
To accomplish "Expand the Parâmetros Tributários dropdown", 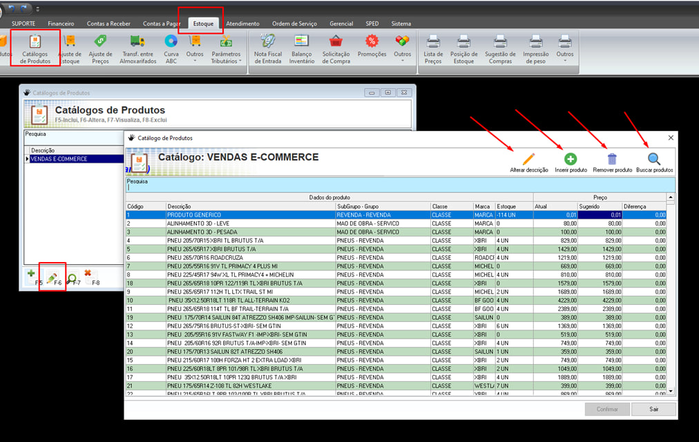I will coord(226,48).
